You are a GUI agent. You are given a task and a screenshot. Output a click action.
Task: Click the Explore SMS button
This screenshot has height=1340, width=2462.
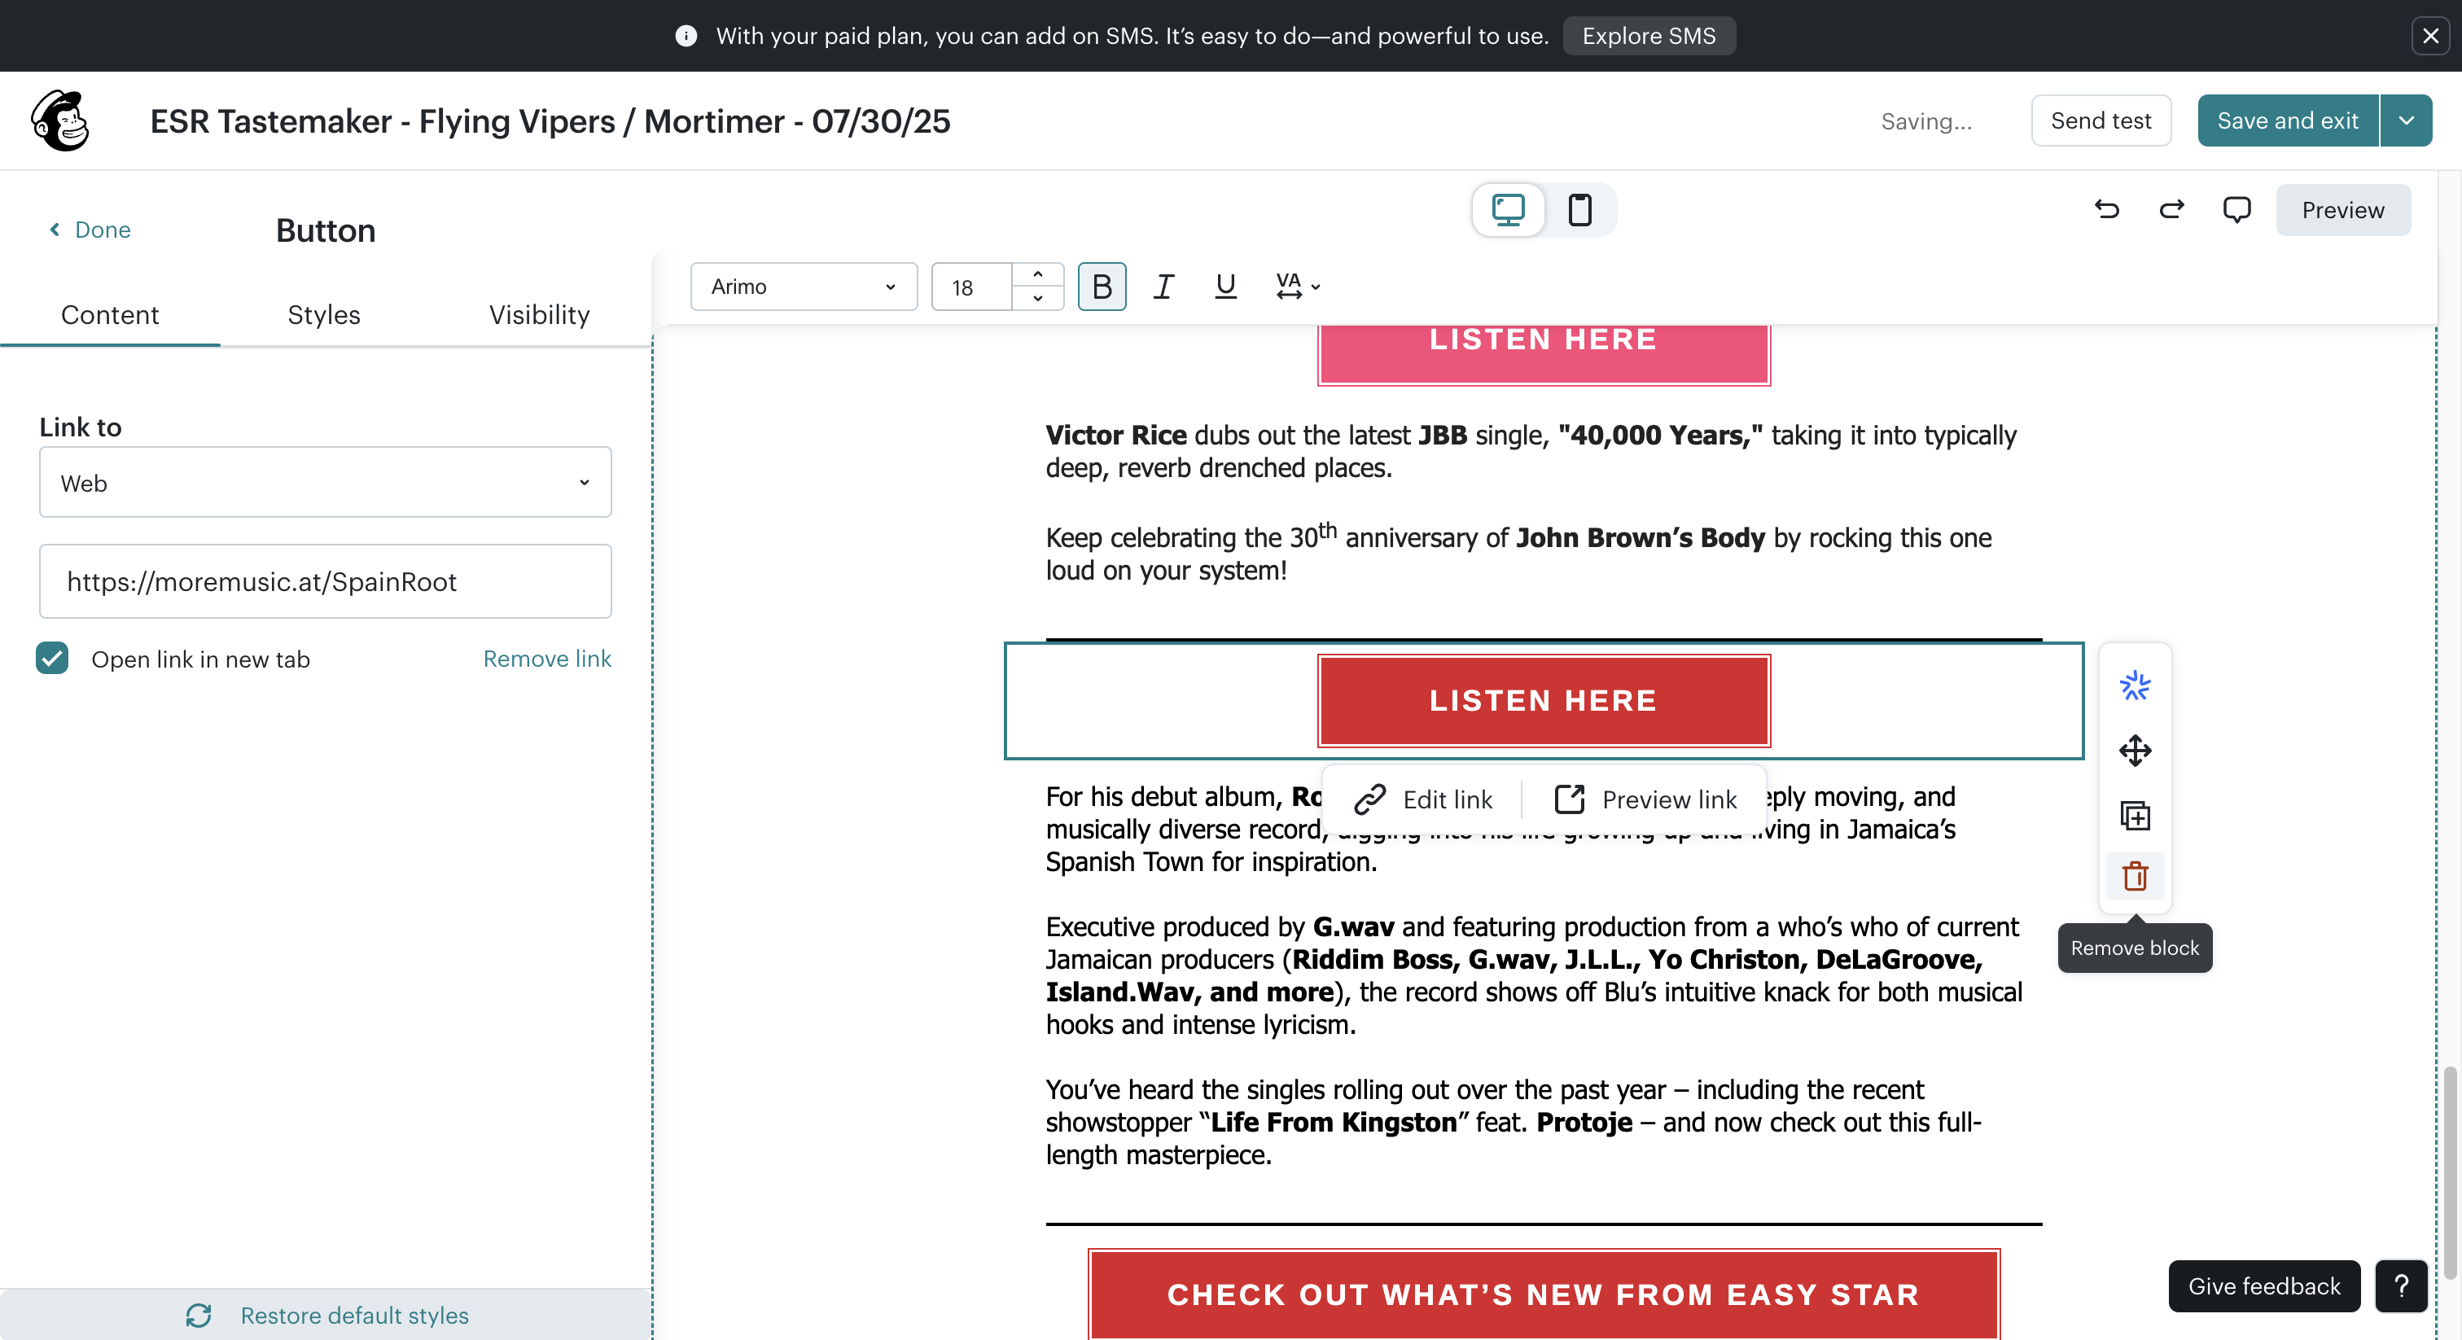(1649, 37)
